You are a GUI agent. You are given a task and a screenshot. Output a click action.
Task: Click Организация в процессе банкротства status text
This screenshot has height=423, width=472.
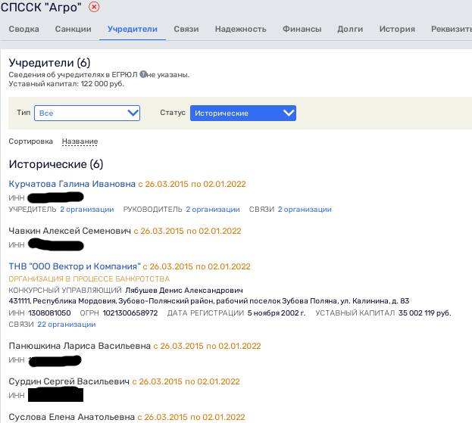point(89,279)
